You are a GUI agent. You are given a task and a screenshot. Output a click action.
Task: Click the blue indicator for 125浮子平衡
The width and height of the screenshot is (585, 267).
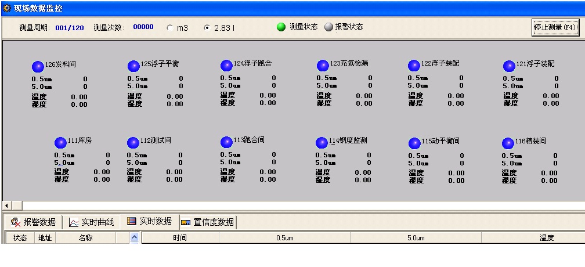[x=133, y=66]
